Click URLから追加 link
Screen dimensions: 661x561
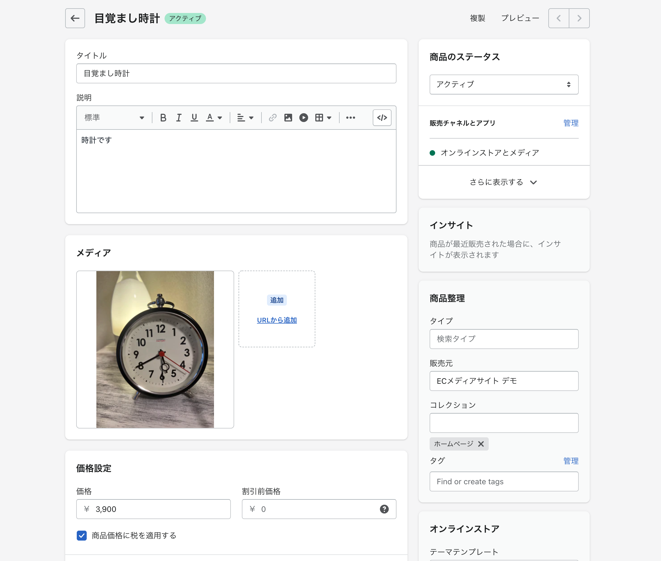coord(277,320)
